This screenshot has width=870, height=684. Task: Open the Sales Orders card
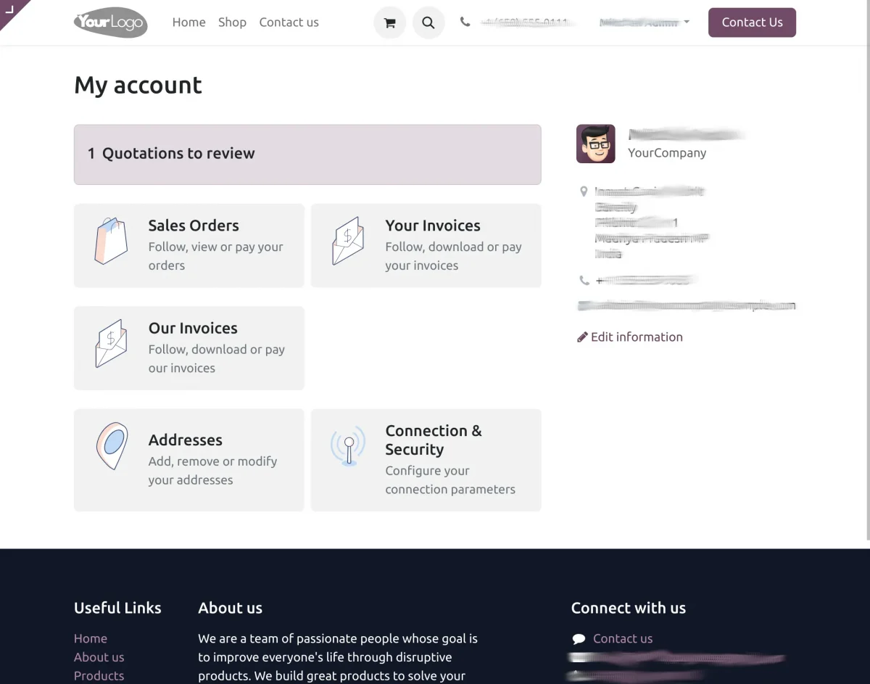tap(189, 246)
